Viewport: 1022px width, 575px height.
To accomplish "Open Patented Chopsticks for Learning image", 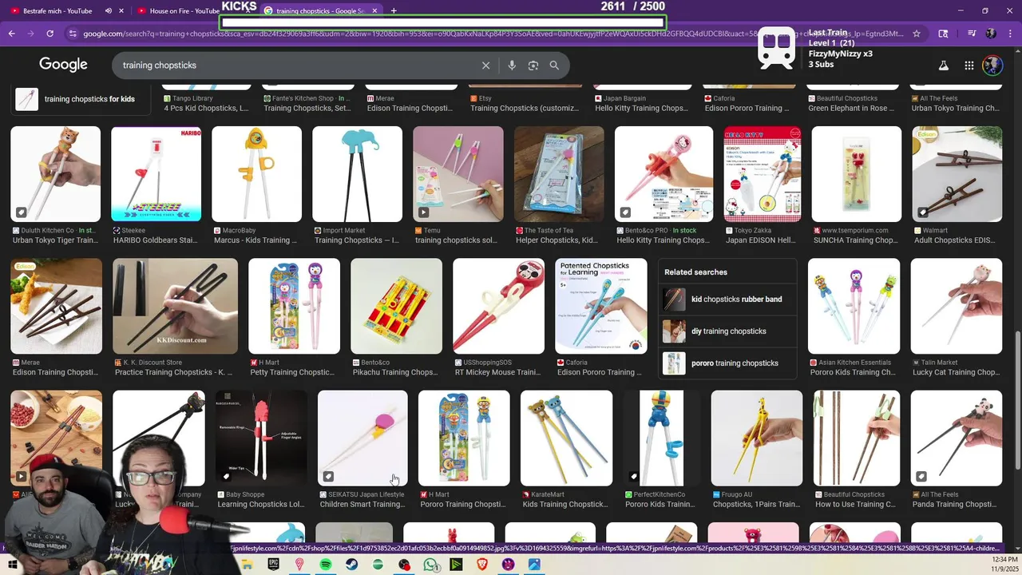I will click(601, 306).
